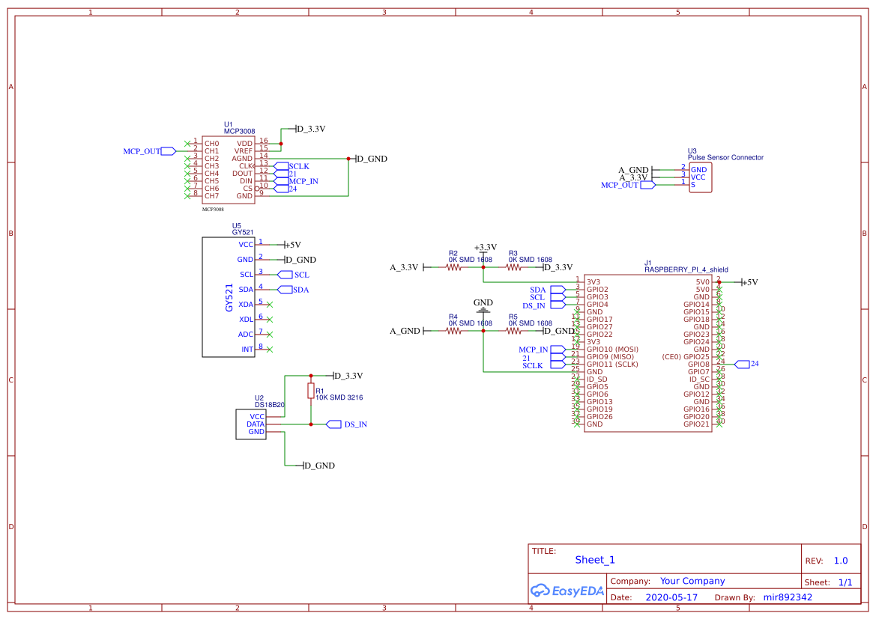876x619 pixels.
Task: Click the EasyEDA logo in title block
Action: coord(567,591)
